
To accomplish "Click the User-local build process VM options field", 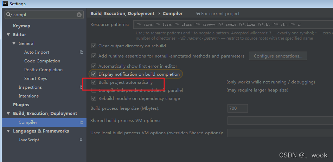I will [x=280, y=133].
